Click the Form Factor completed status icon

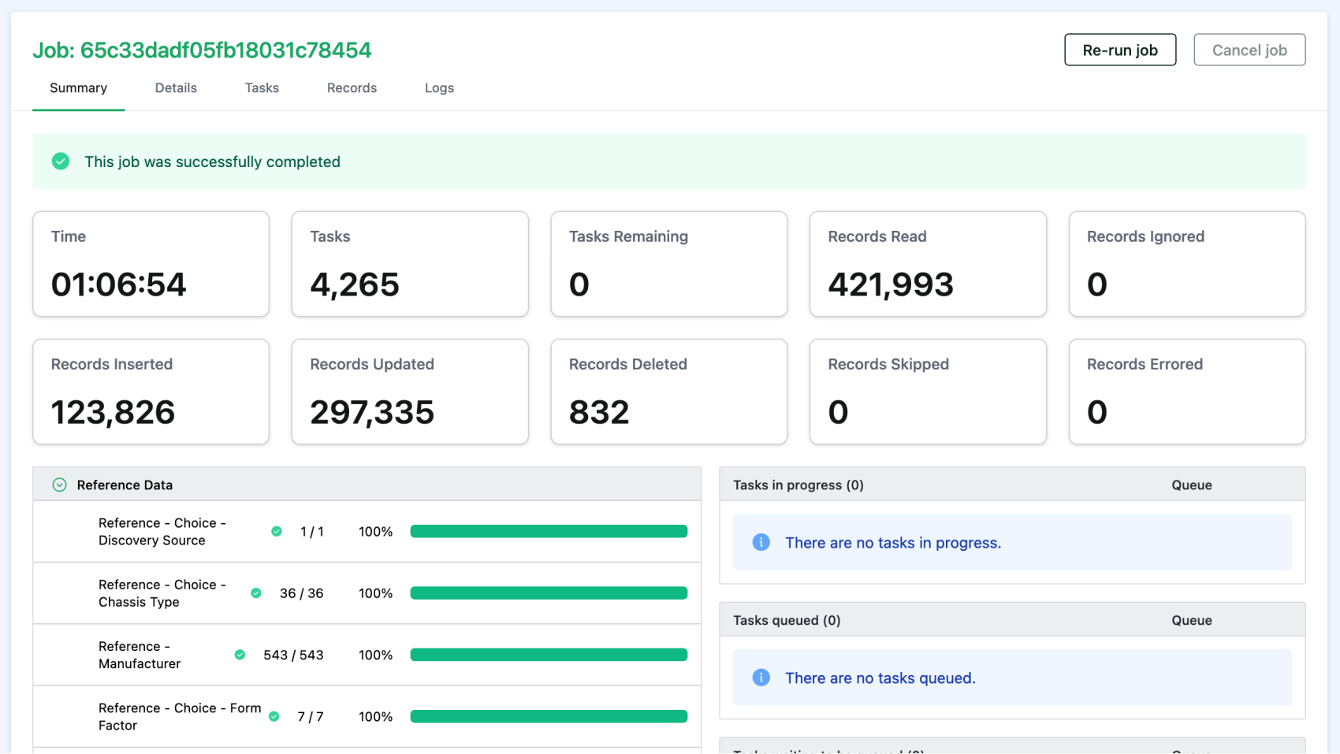point(274,716)
